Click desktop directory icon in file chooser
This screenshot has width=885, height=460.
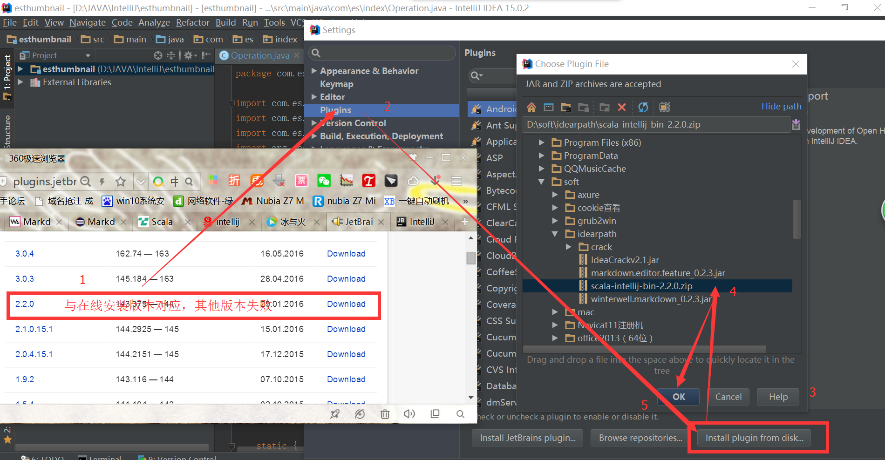click(549, 108)
